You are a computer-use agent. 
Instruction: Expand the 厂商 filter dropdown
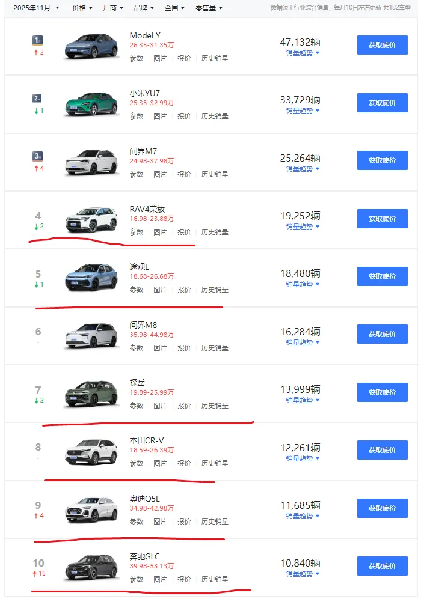pos(113,8)
